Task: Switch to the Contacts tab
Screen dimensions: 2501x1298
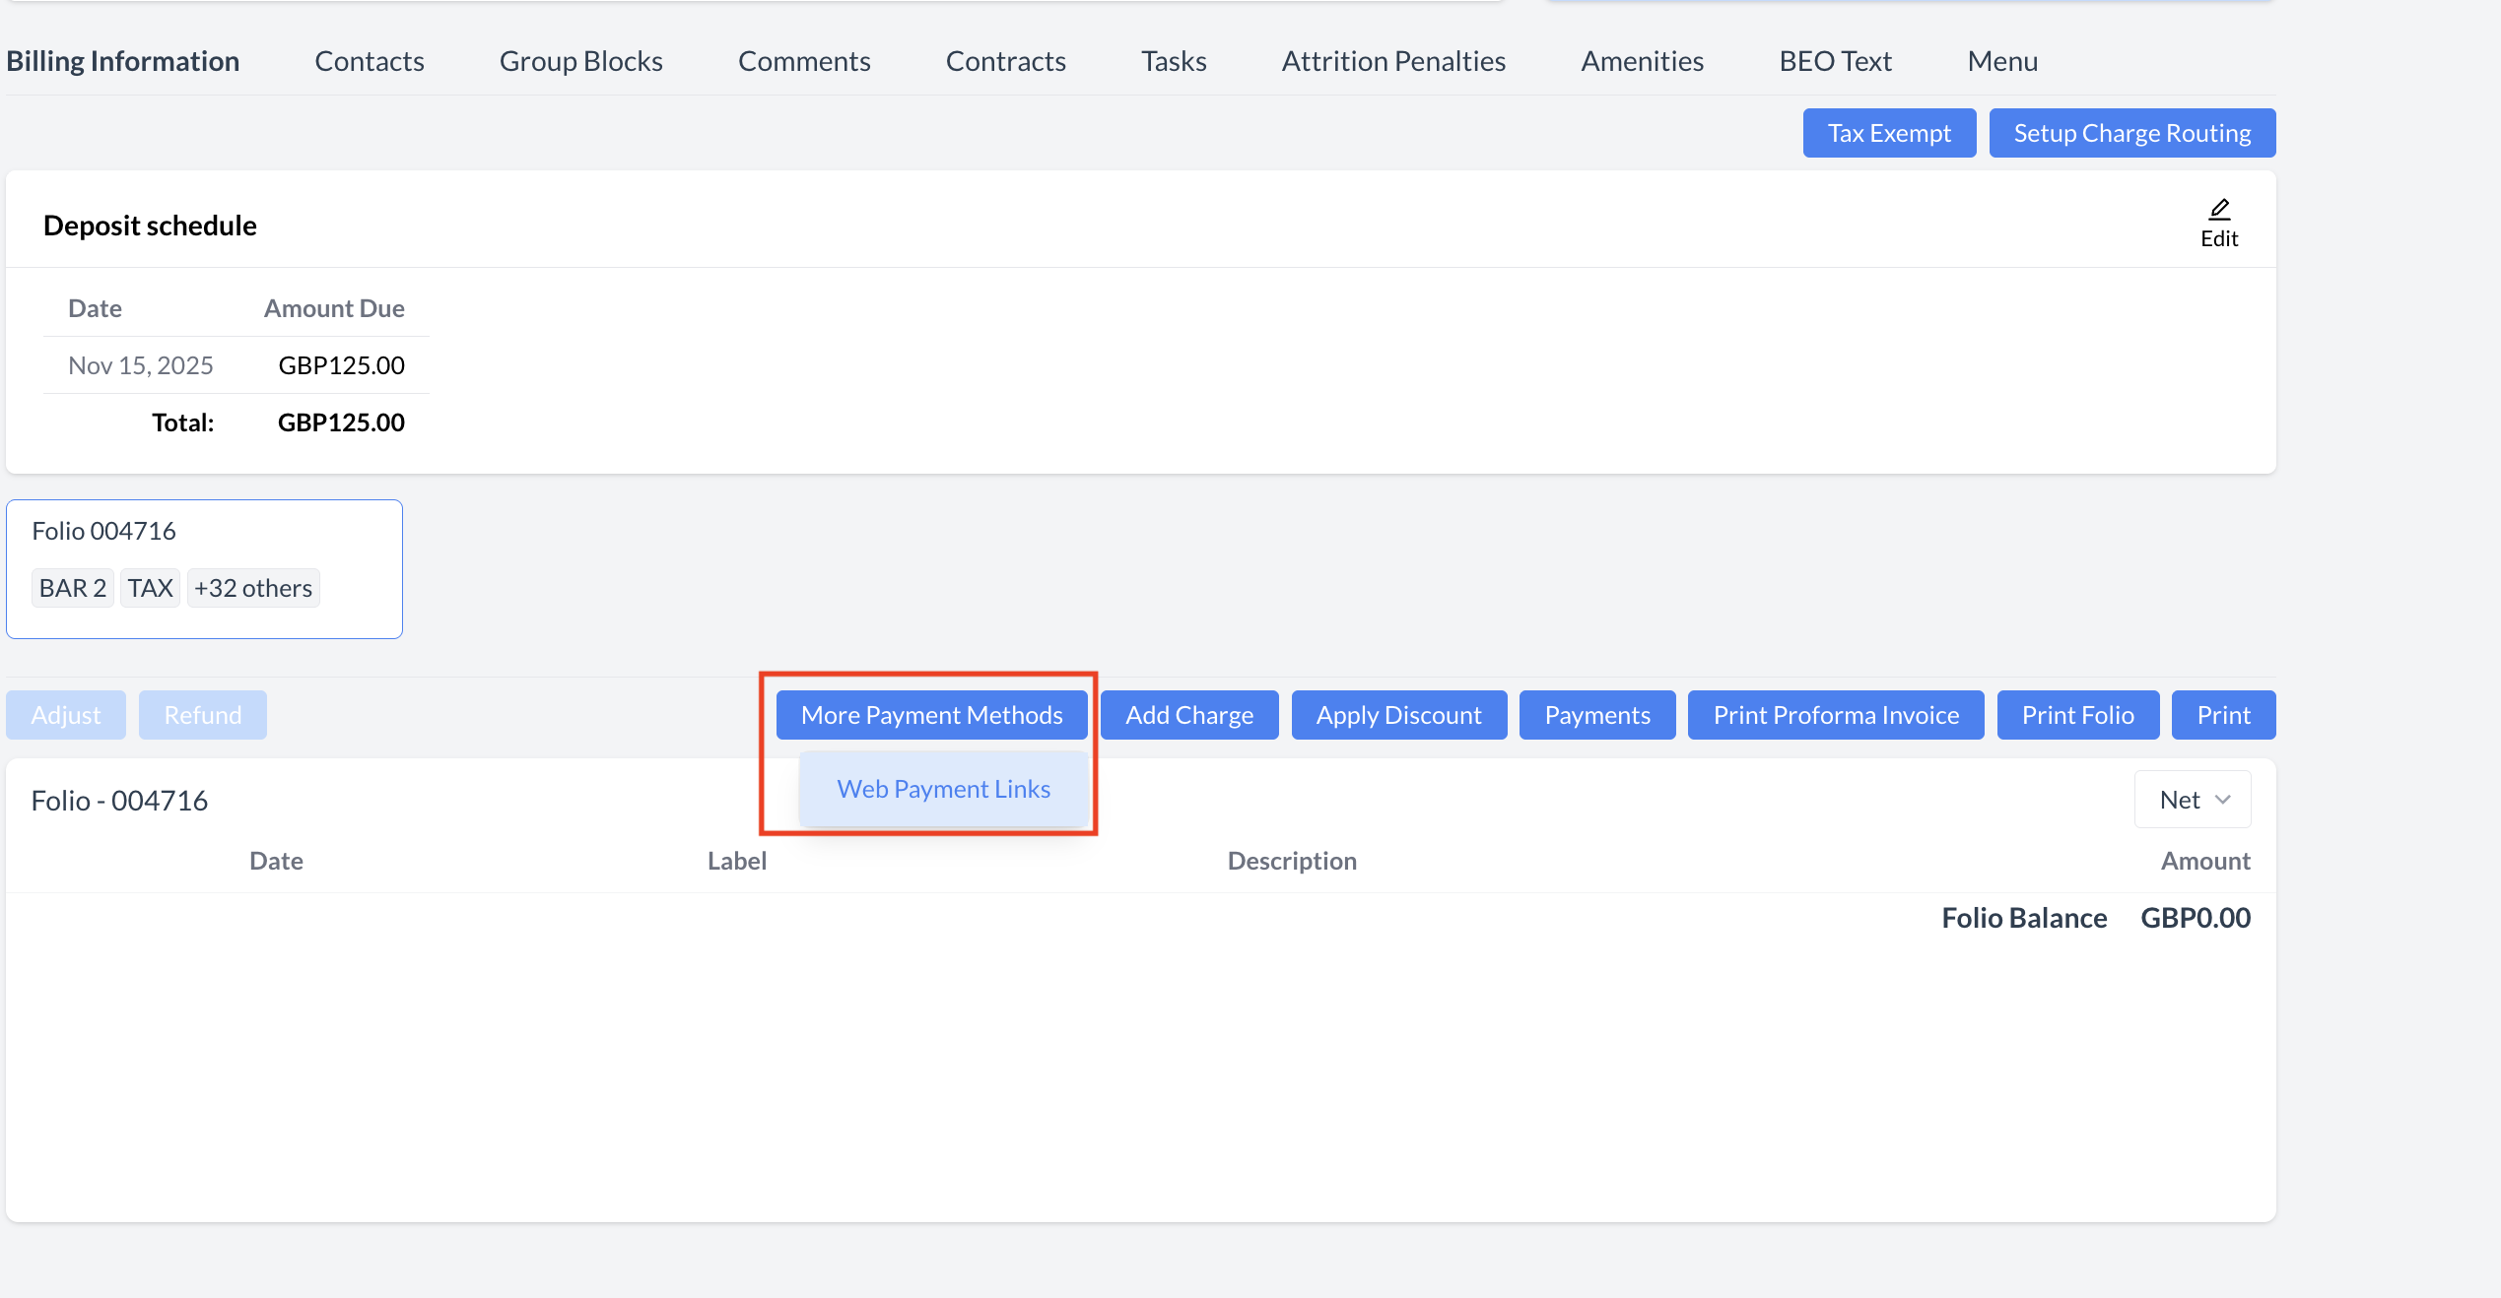Action: tap(370, 61)
